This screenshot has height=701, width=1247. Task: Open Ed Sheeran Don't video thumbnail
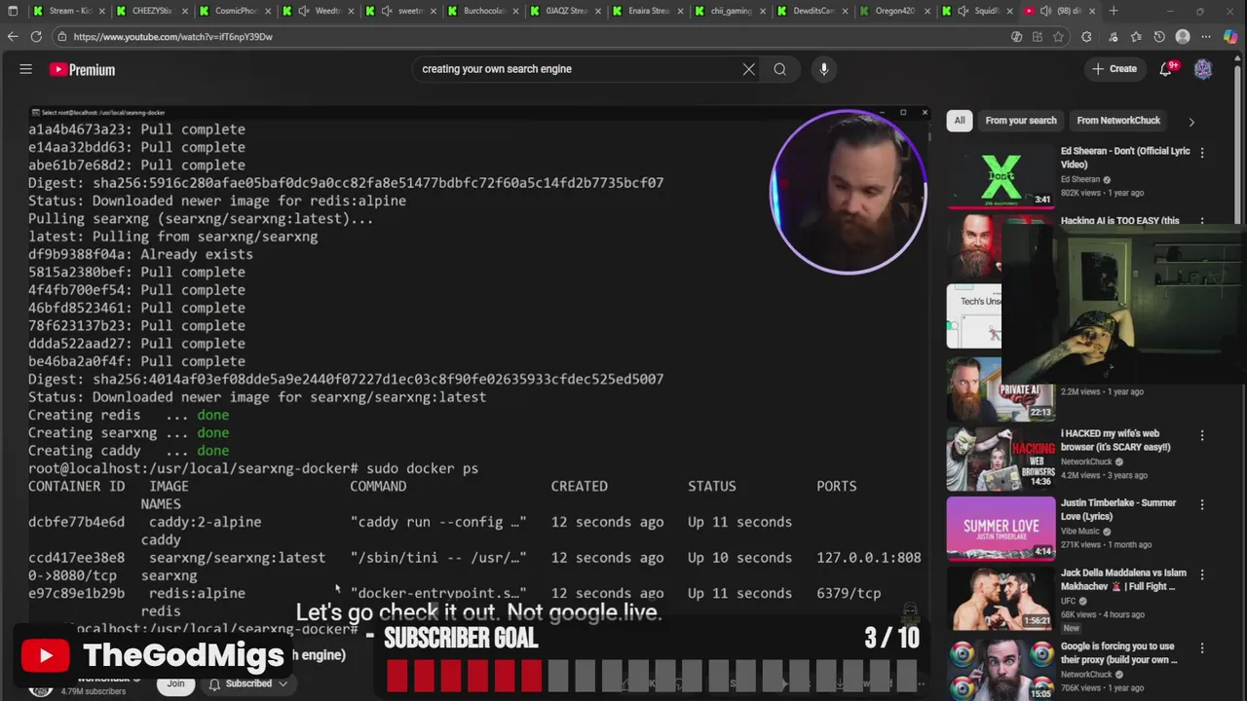1001,176
